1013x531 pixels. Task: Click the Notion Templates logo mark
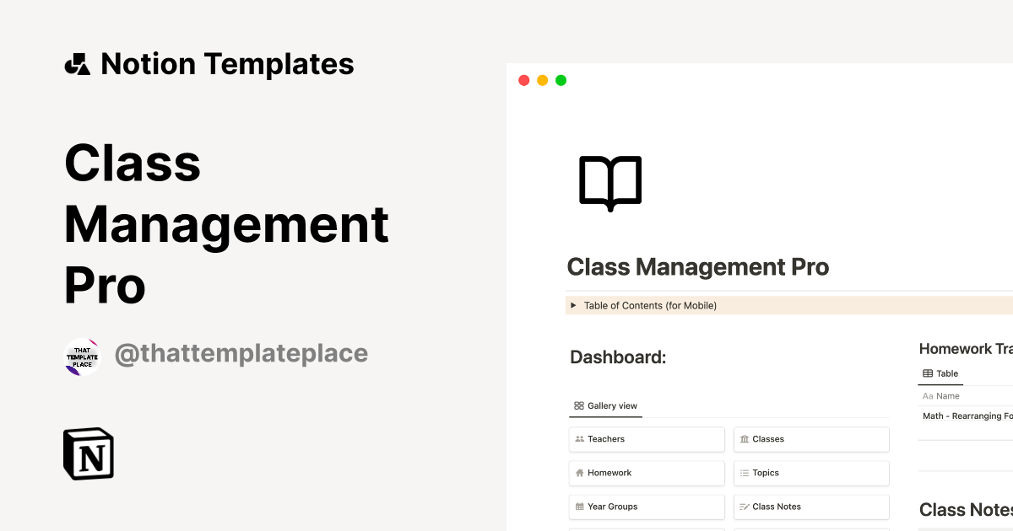tap(77, 63)
